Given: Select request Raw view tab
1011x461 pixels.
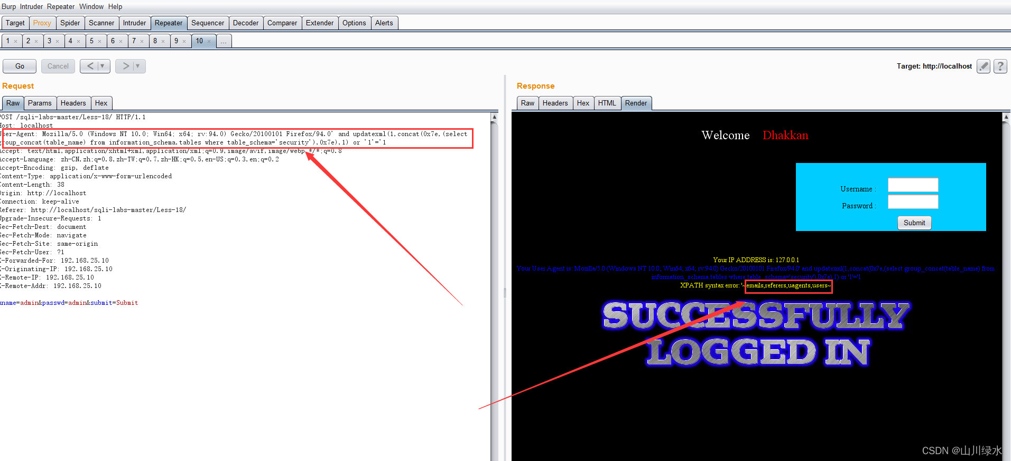Looking at the screenshot, I should pos(13,103).
